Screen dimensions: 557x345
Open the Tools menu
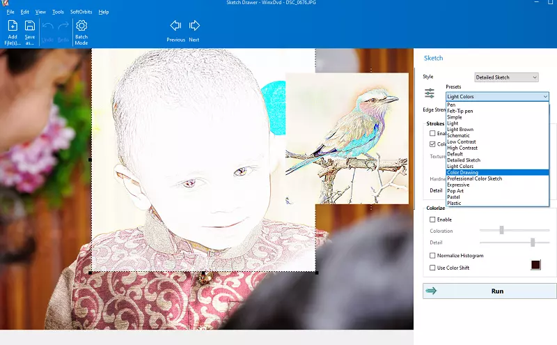pos(58,12)
